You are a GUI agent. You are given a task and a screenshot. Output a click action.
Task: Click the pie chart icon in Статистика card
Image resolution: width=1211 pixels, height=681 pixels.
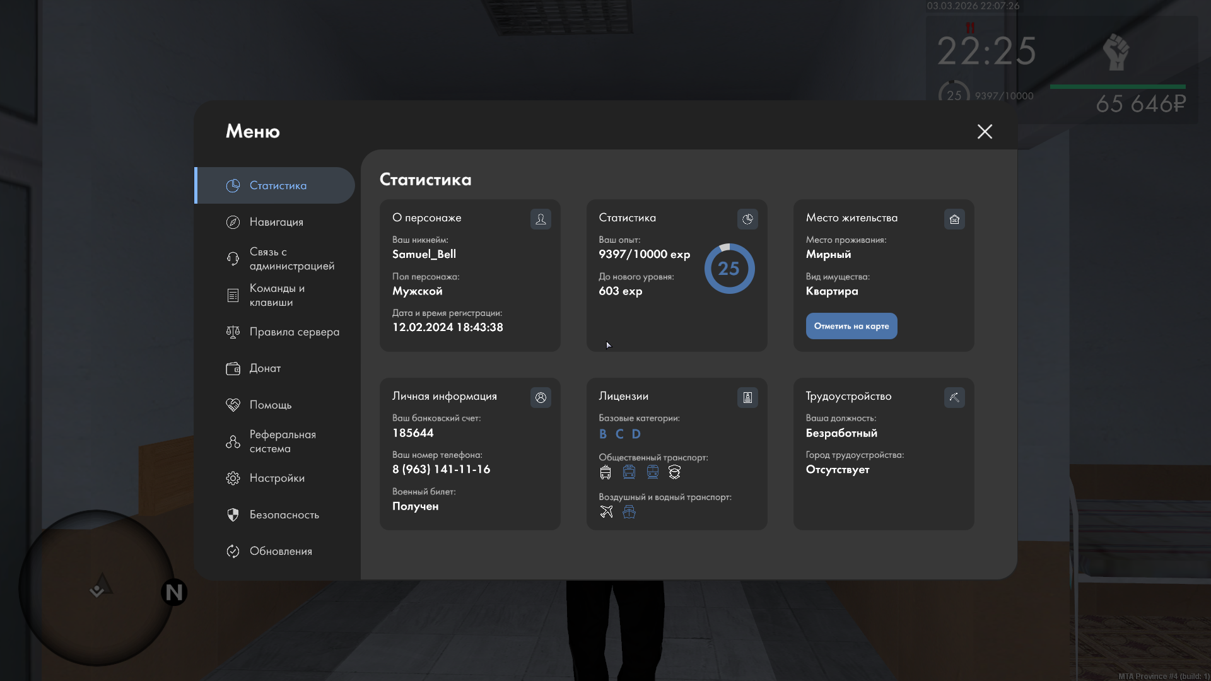[747, 219]
